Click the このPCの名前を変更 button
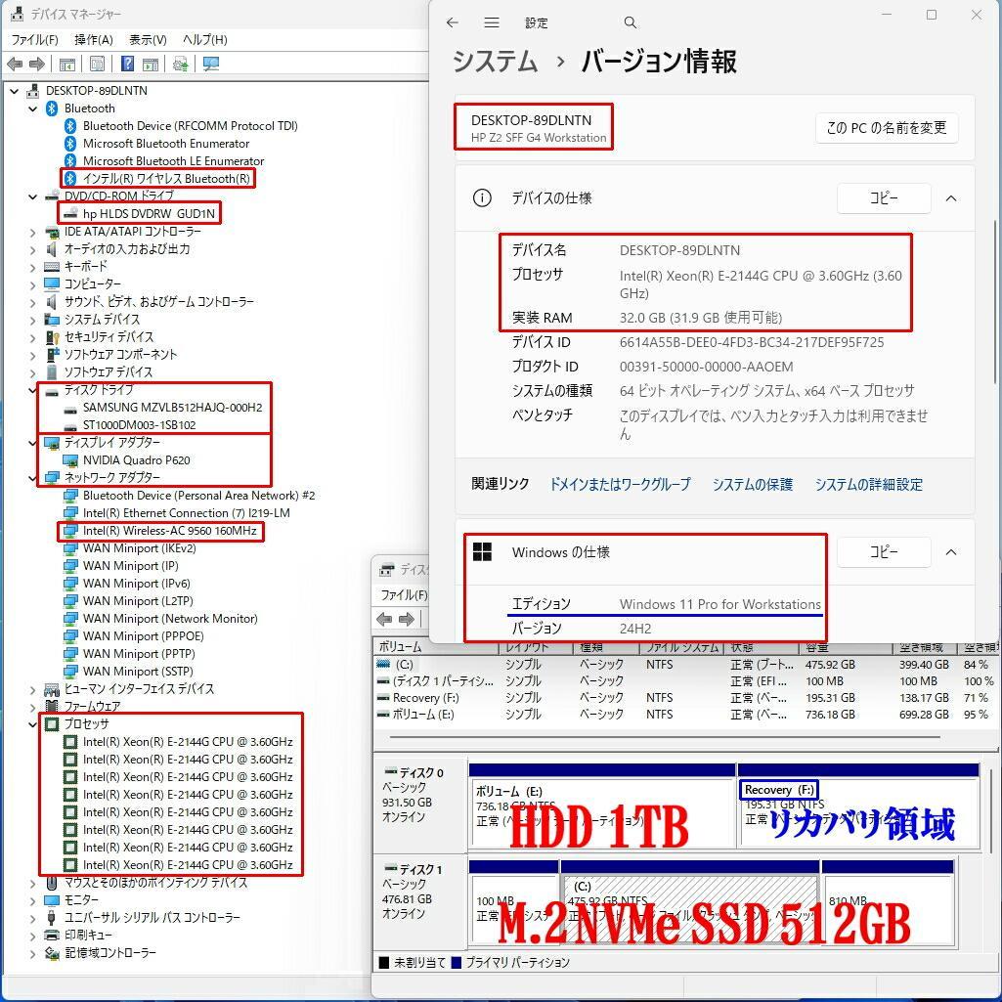 click(x=886, y=127)
